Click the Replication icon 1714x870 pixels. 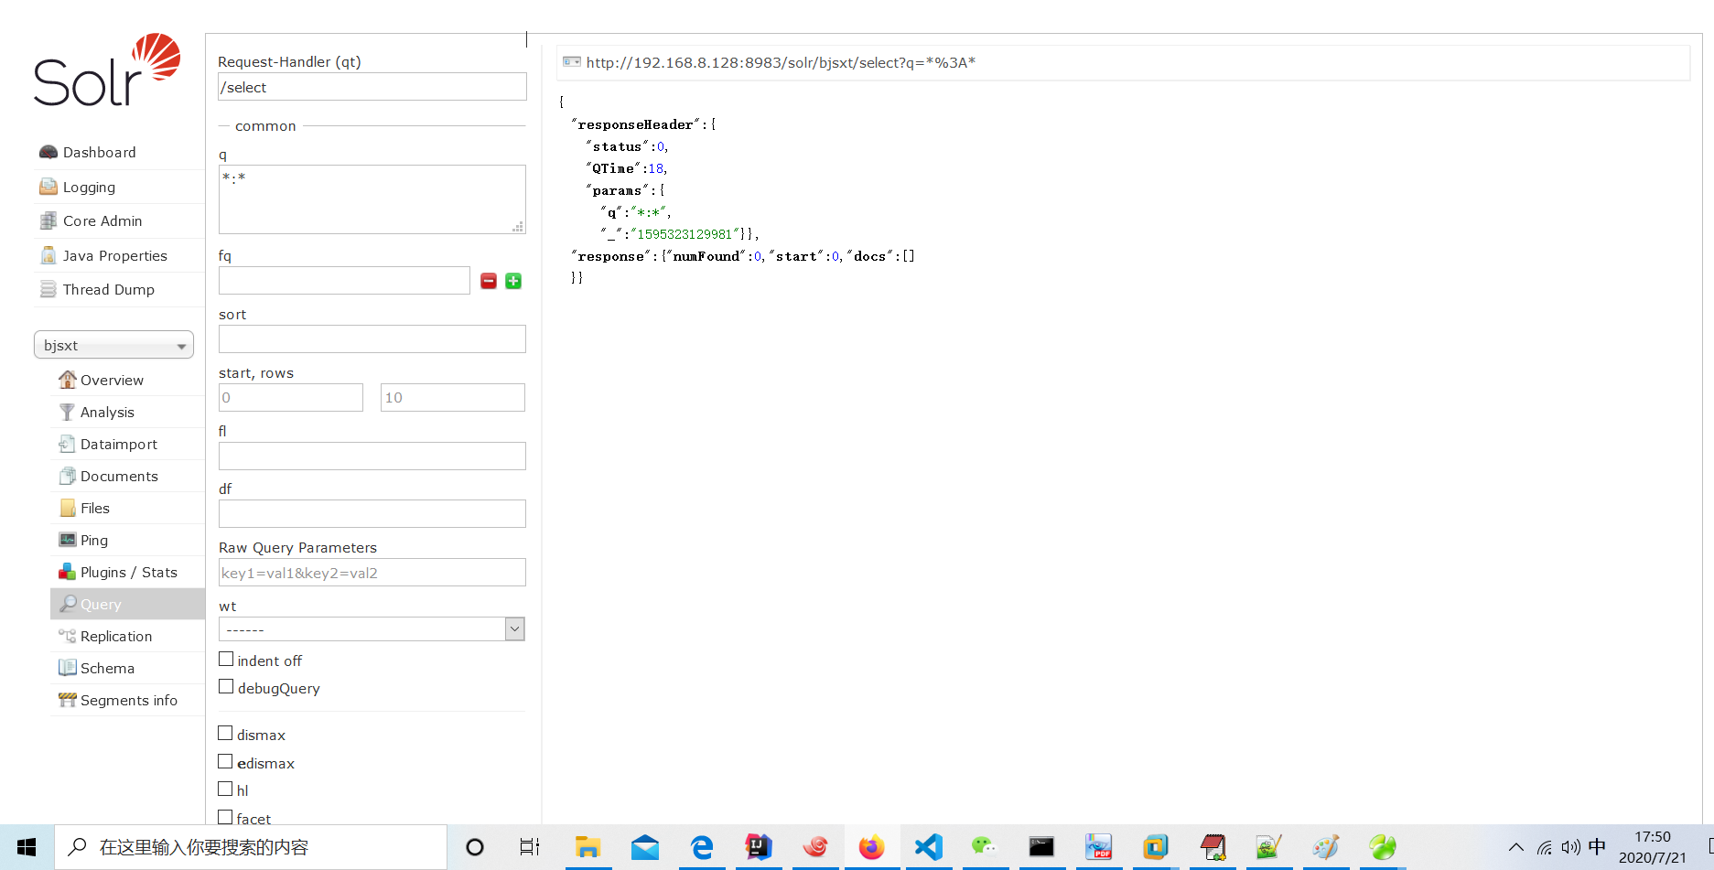pyautogui.click(x=67, y=636)
